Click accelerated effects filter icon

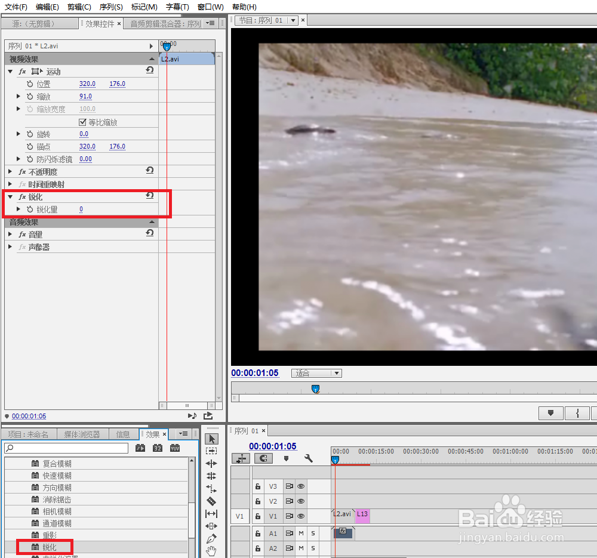coord(140,448)
